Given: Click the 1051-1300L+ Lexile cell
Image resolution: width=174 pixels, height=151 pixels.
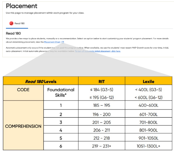Looking at the screenshot, I should point(149,146).
